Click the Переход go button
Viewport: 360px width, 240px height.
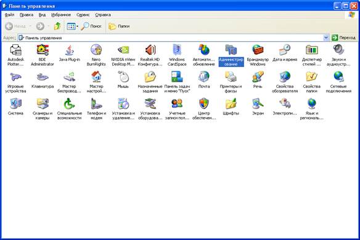(x=343, y=38)
